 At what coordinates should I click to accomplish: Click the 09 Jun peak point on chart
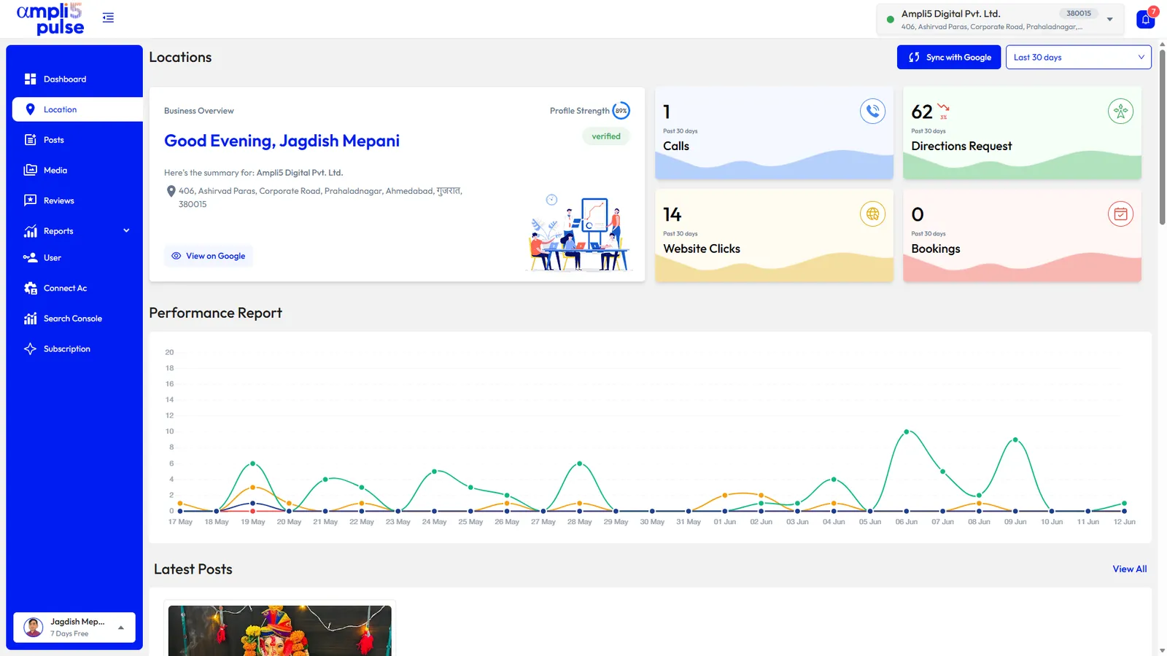point(1015,440)
